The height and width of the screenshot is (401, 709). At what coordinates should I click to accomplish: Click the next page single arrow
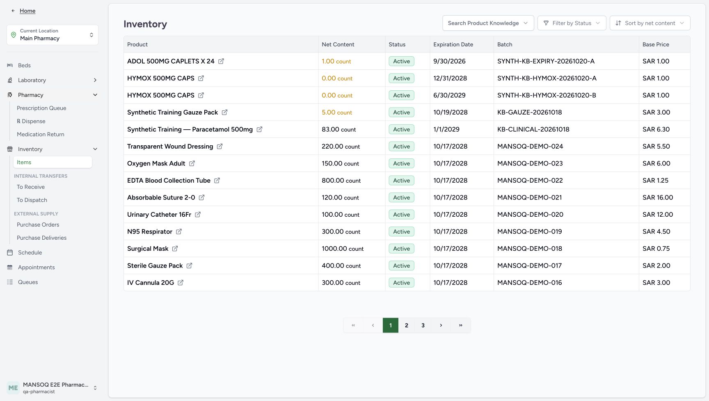tap(441, 325)
